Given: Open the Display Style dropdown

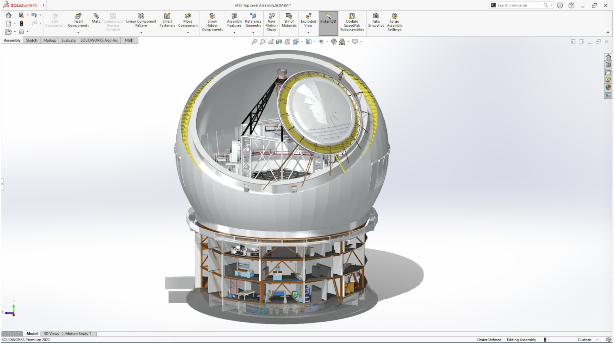Looking at the screenshot, I should [x=314, y=42].
